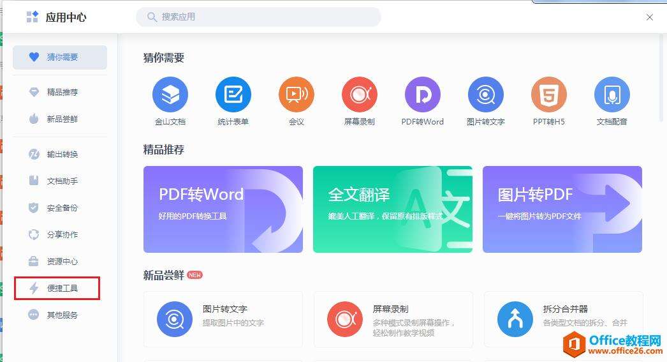Click the icon in the 图片转文字 card

click(x=175, y=319)
